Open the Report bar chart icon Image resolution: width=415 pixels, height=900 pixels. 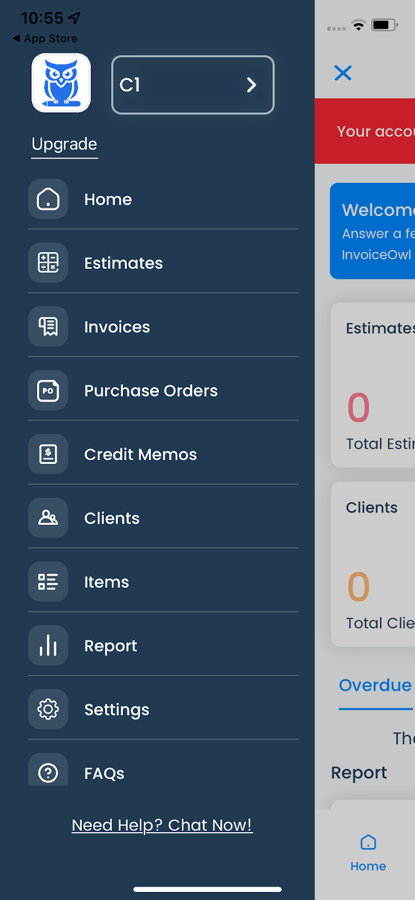(48, 645)
